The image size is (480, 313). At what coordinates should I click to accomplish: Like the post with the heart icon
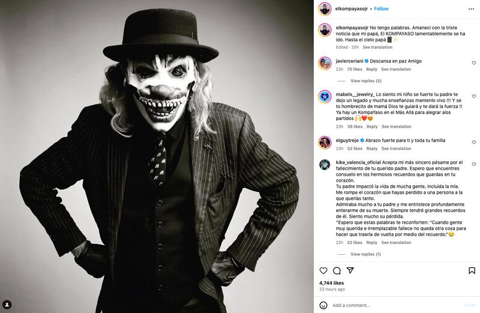coord(324,270)
